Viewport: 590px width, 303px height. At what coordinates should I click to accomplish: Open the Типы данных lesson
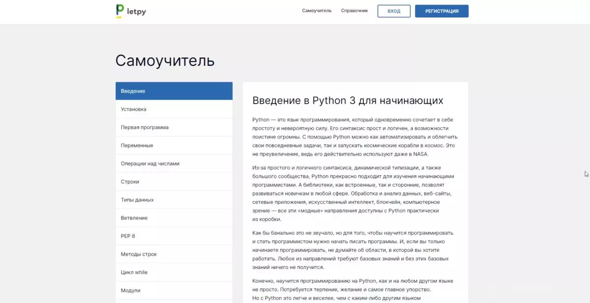174,200
